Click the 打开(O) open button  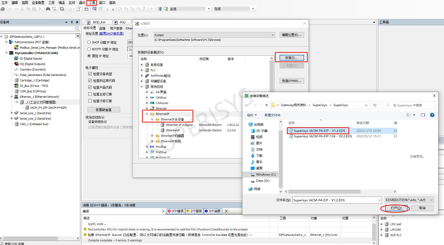pyautogui.click(x=396, y=208)
